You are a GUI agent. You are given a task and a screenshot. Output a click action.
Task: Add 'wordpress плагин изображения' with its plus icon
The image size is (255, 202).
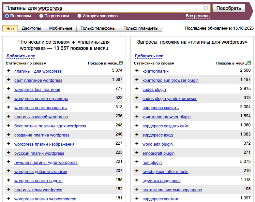pyautogui.click(x=9, y=143)
